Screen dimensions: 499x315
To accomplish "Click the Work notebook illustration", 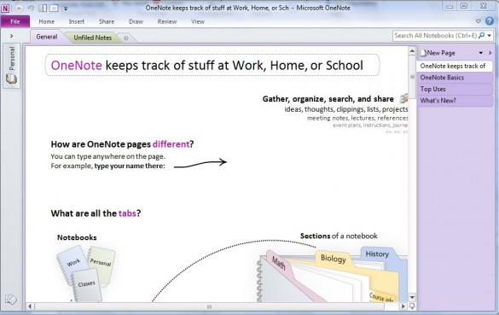I will point(73,262).
